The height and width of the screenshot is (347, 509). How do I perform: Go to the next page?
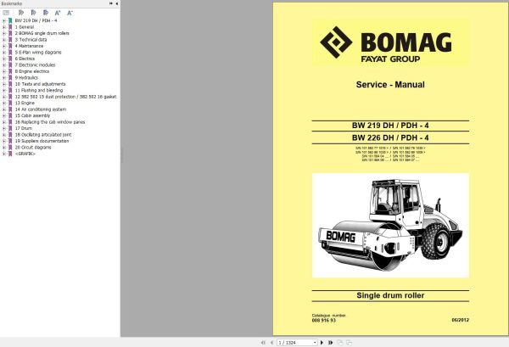point(322,343)
